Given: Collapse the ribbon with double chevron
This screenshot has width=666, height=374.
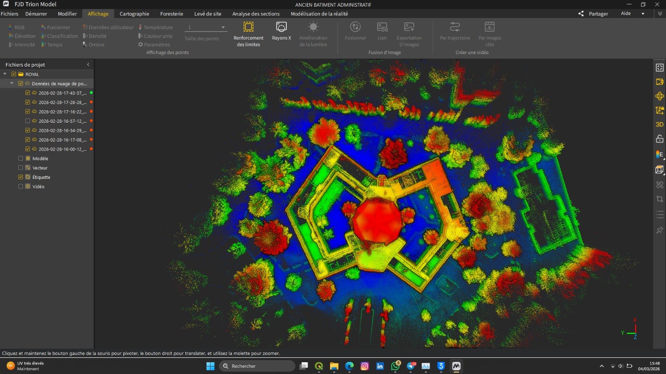Looking at the screenshot, I should coord(660,14).
